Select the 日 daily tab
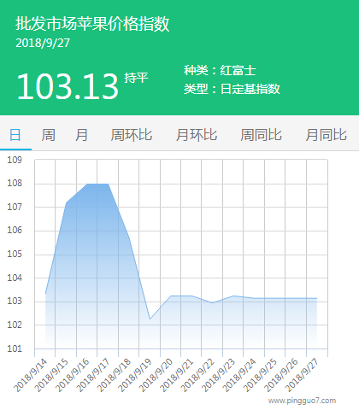The height and width of the screenshot is (410, 359). tap(15, 135)
